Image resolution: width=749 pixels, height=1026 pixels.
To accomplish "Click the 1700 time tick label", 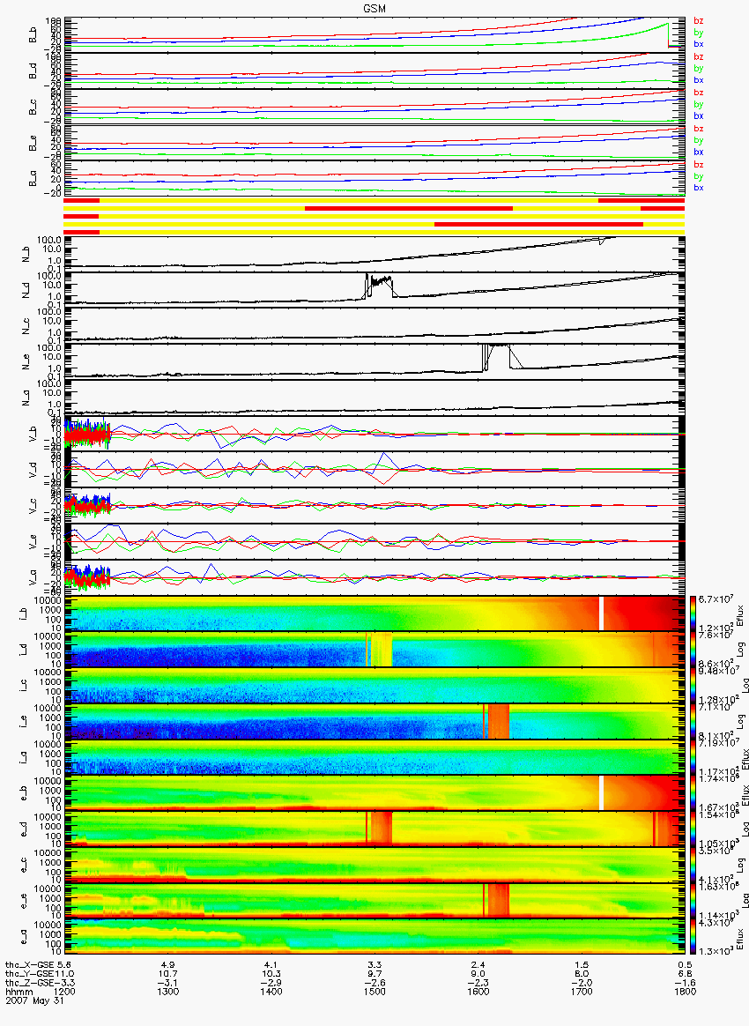I will pos(582,992).
